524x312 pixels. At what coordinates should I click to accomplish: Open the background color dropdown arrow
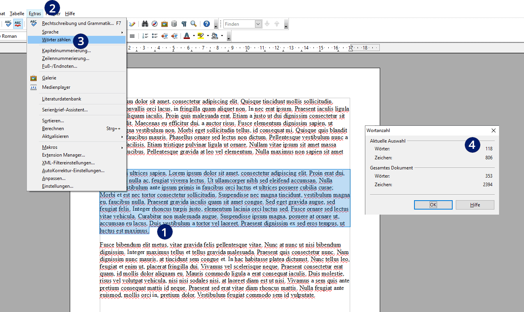pyautogui.click(x=222, y=36)
